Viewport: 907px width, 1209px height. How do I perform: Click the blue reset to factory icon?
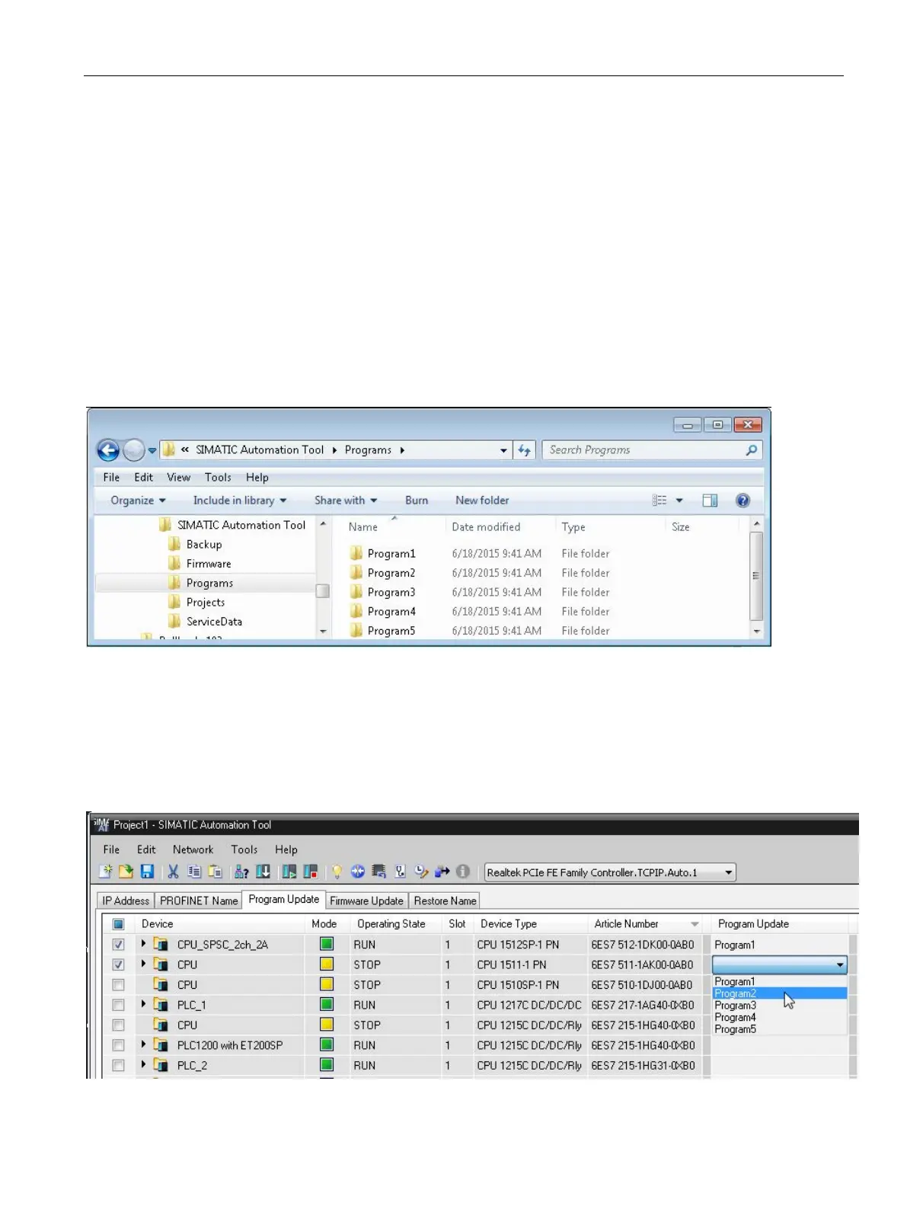click(358, 872)
